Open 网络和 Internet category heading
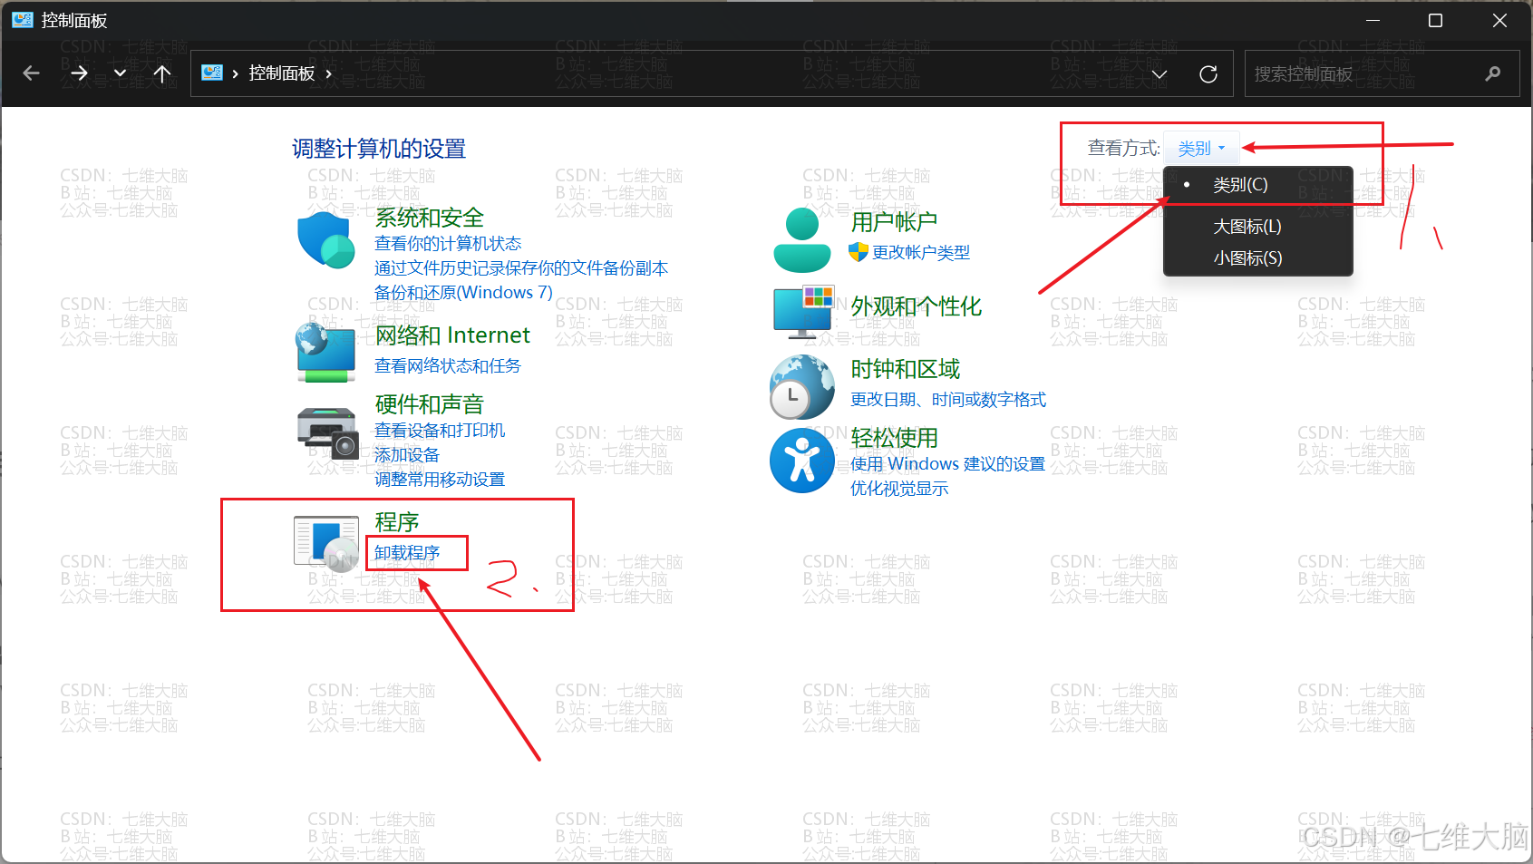Image resolution: width=1533 pixels, height=864 pixels. tap(452, 335)
